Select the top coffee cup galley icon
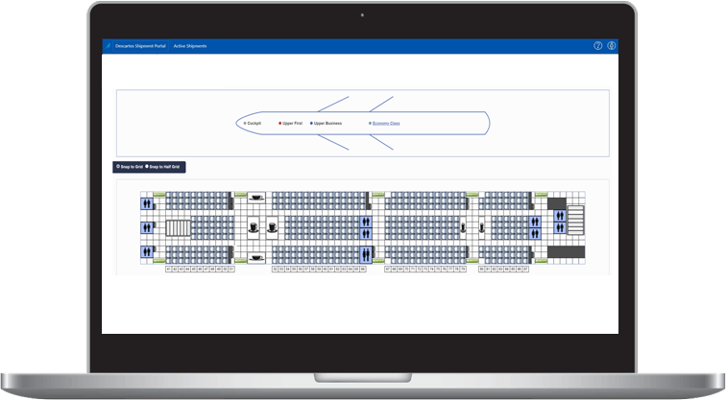 (256, 197)
